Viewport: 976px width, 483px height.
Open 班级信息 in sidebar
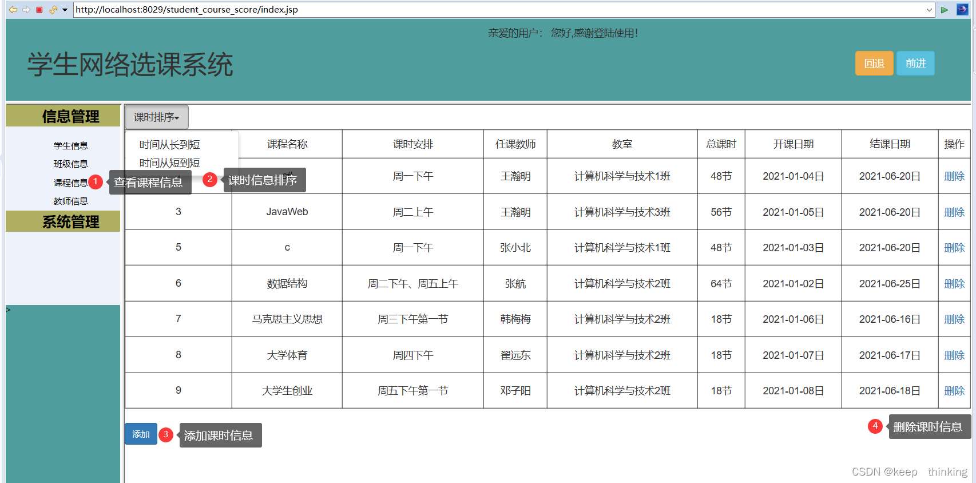point(71,164)
